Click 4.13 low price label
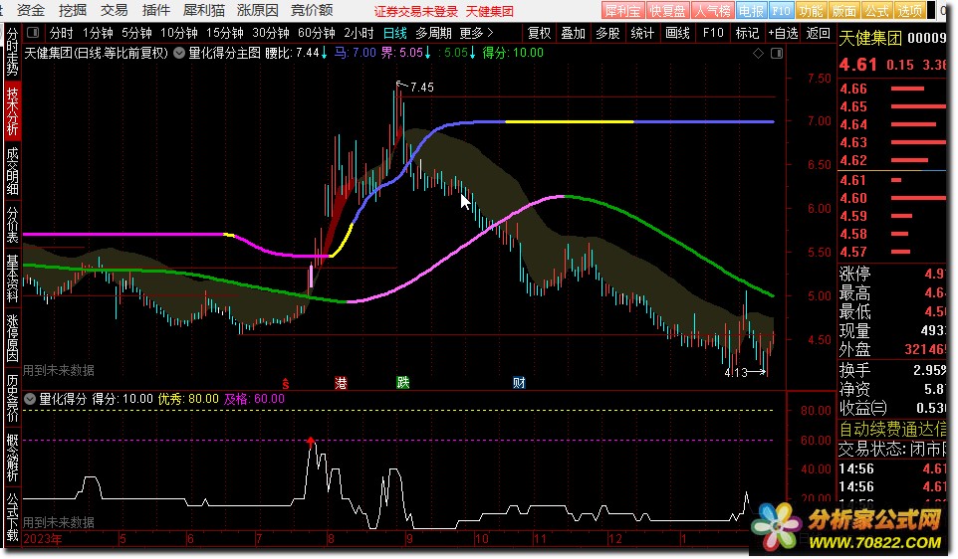 click(736, 372)
